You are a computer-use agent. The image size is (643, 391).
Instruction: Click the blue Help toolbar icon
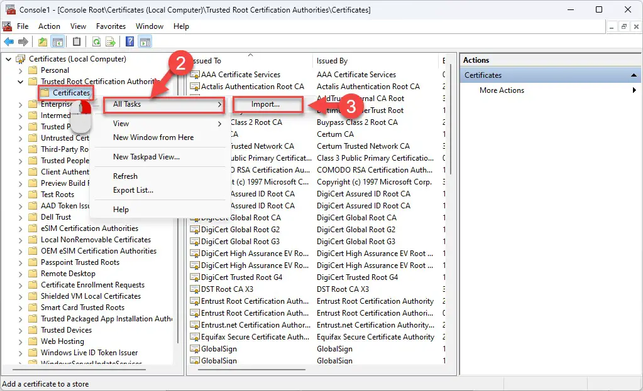coord(129,42)
